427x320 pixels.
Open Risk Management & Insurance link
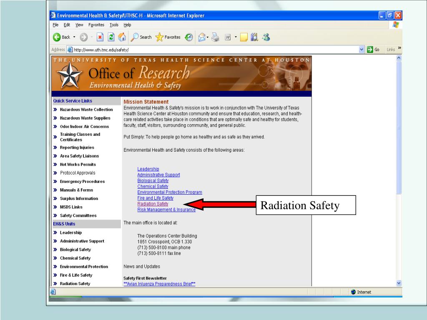166,210
